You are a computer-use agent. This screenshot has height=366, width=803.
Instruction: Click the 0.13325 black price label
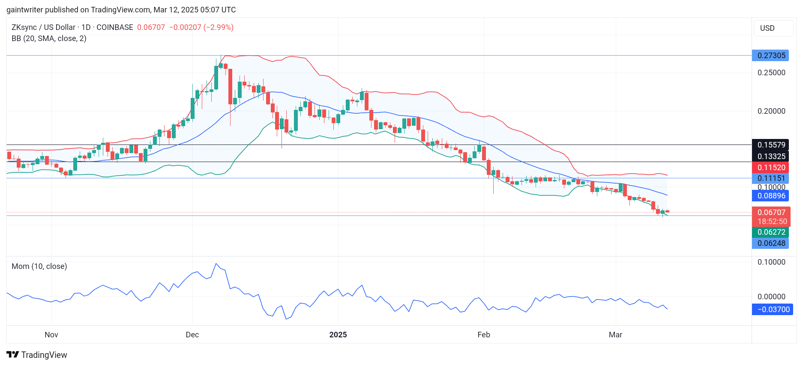pyautogui.click(x=770, y=156)
